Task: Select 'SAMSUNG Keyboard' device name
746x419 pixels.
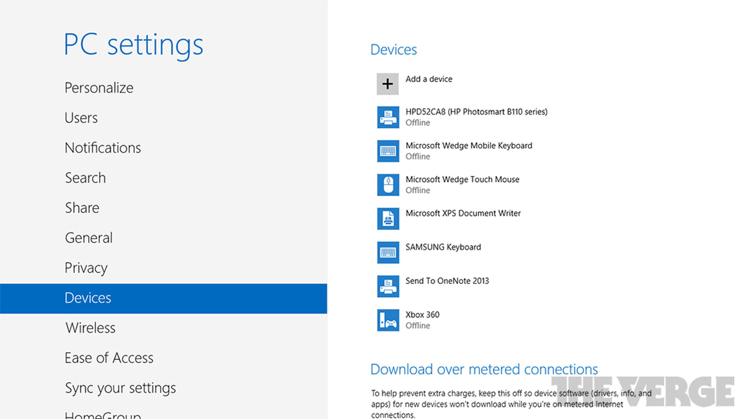Action: coord(443,247)
